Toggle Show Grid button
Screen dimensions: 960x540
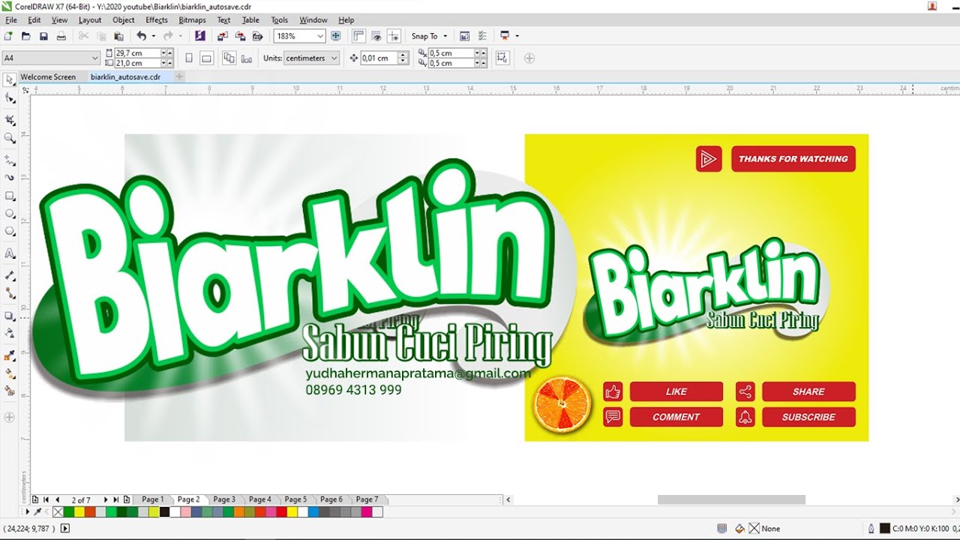[x=376, y=36]
